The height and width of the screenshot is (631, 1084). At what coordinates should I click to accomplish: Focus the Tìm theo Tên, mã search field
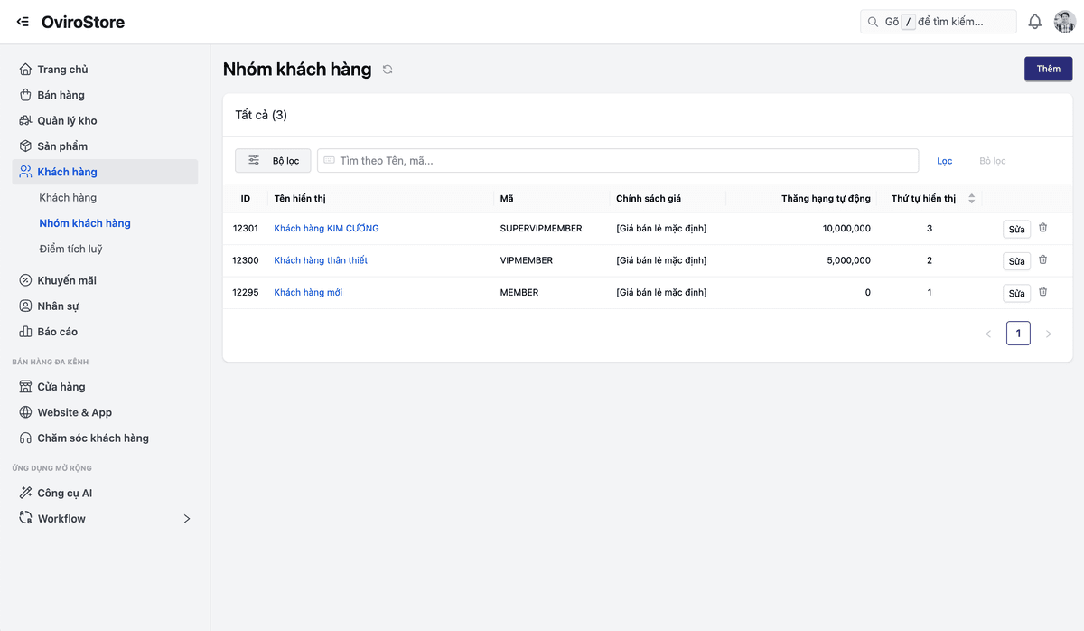point(618,161)
